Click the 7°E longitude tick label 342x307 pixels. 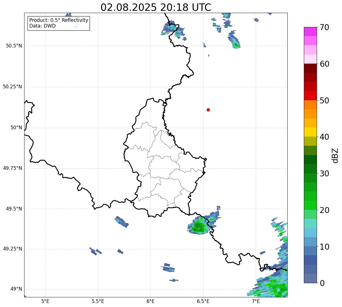(256, 301)
